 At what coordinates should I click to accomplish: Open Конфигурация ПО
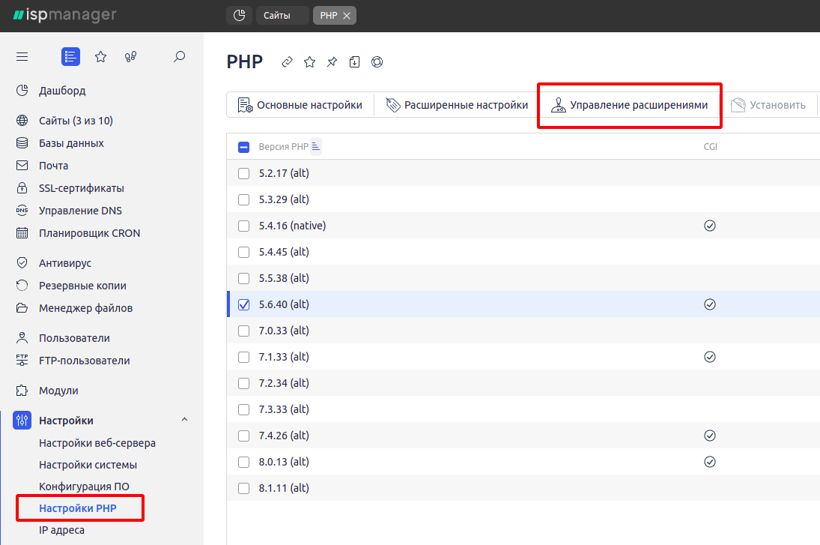point(84,487)
